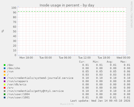Select the /run/credentials/systemd-journald.service label

[x=40, y=78]
